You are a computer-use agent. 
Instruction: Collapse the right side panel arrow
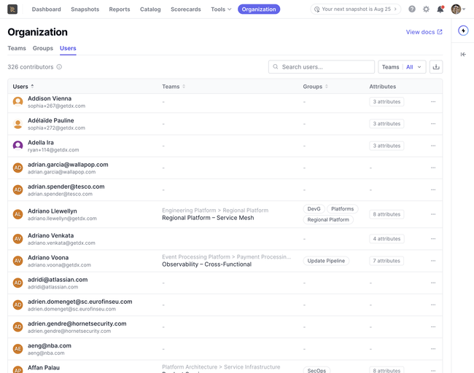[463, 55]
